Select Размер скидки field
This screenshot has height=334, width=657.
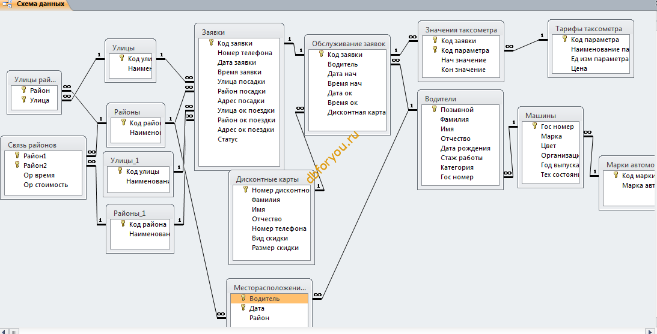pos(272,248)
